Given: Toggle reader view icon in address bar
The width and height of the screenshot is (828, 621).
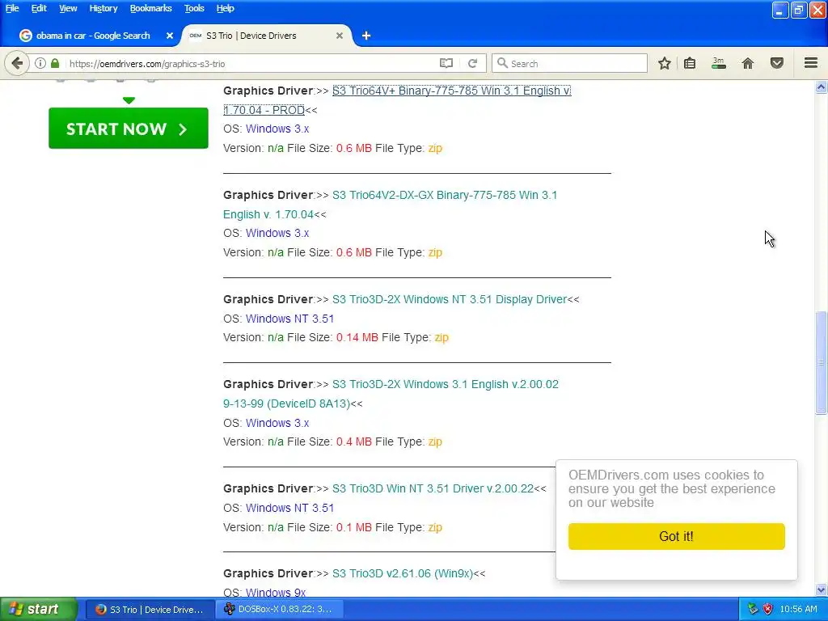Looking at the screenshot, I should click(446, 63).
